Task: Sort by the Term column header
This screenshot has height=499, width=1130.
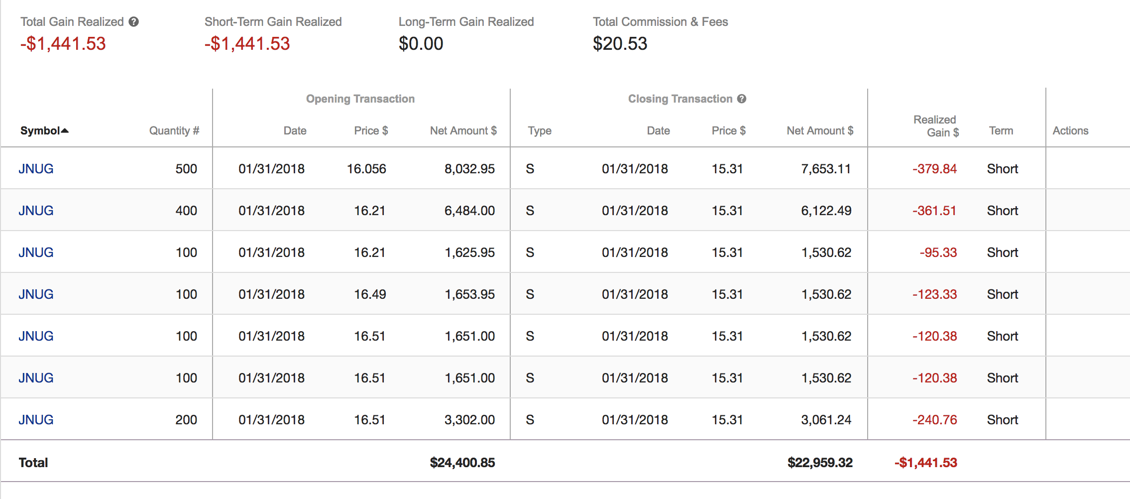Action: point(1001,130)
